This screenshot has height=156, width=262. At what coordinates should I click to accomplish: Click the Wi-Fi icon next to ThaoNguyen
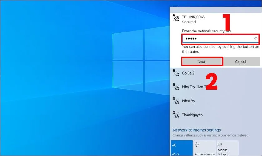[x=176, y=115]
